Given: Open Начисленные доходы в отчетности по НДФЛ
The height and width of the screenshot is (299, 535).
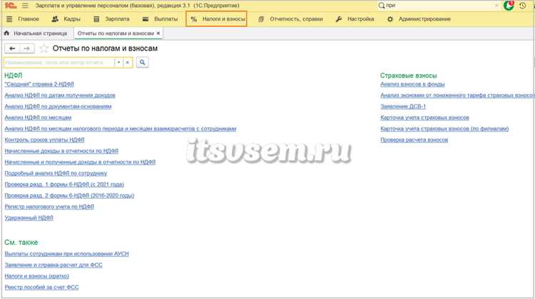Looking at the screenshot, I should pyautogui.click(x=61, y=151).
